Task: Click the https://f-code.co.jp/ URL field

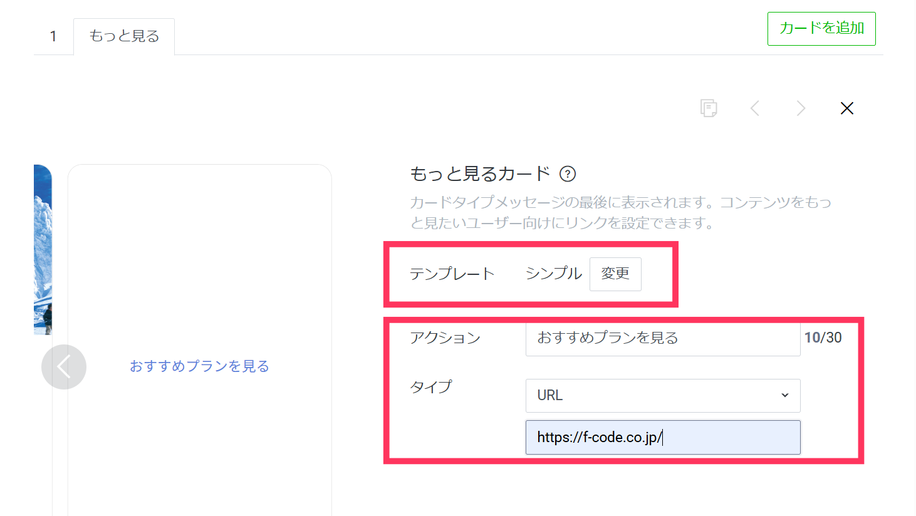Action: (x=662, y=437)
